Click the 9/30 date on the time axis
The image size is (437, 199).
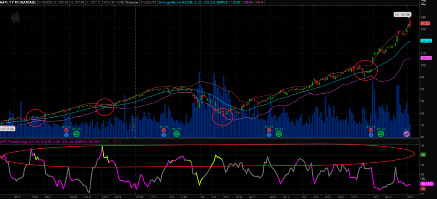(x=35, y=196)
